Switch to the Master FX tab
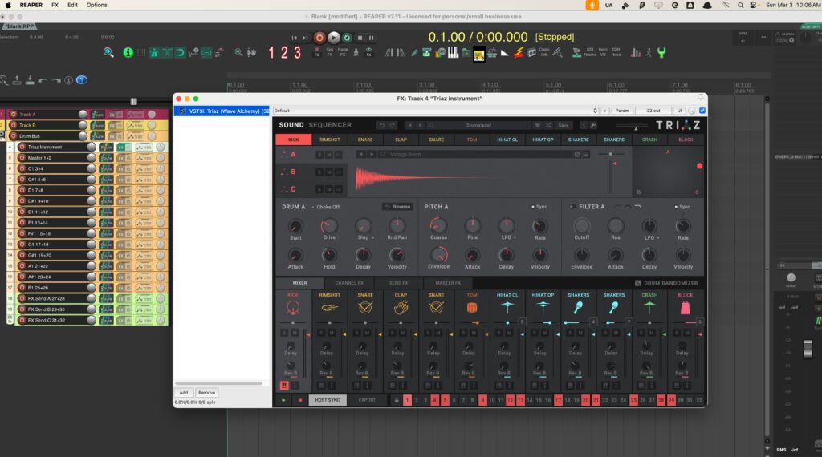822x457 pixels. [x=448, y=283]
